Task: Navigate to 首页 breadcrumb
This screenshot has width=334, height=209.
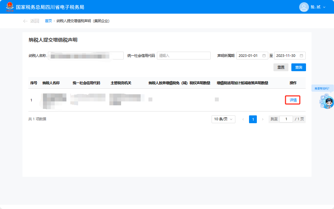Action: pyautogui.click(x=49, y=21)
